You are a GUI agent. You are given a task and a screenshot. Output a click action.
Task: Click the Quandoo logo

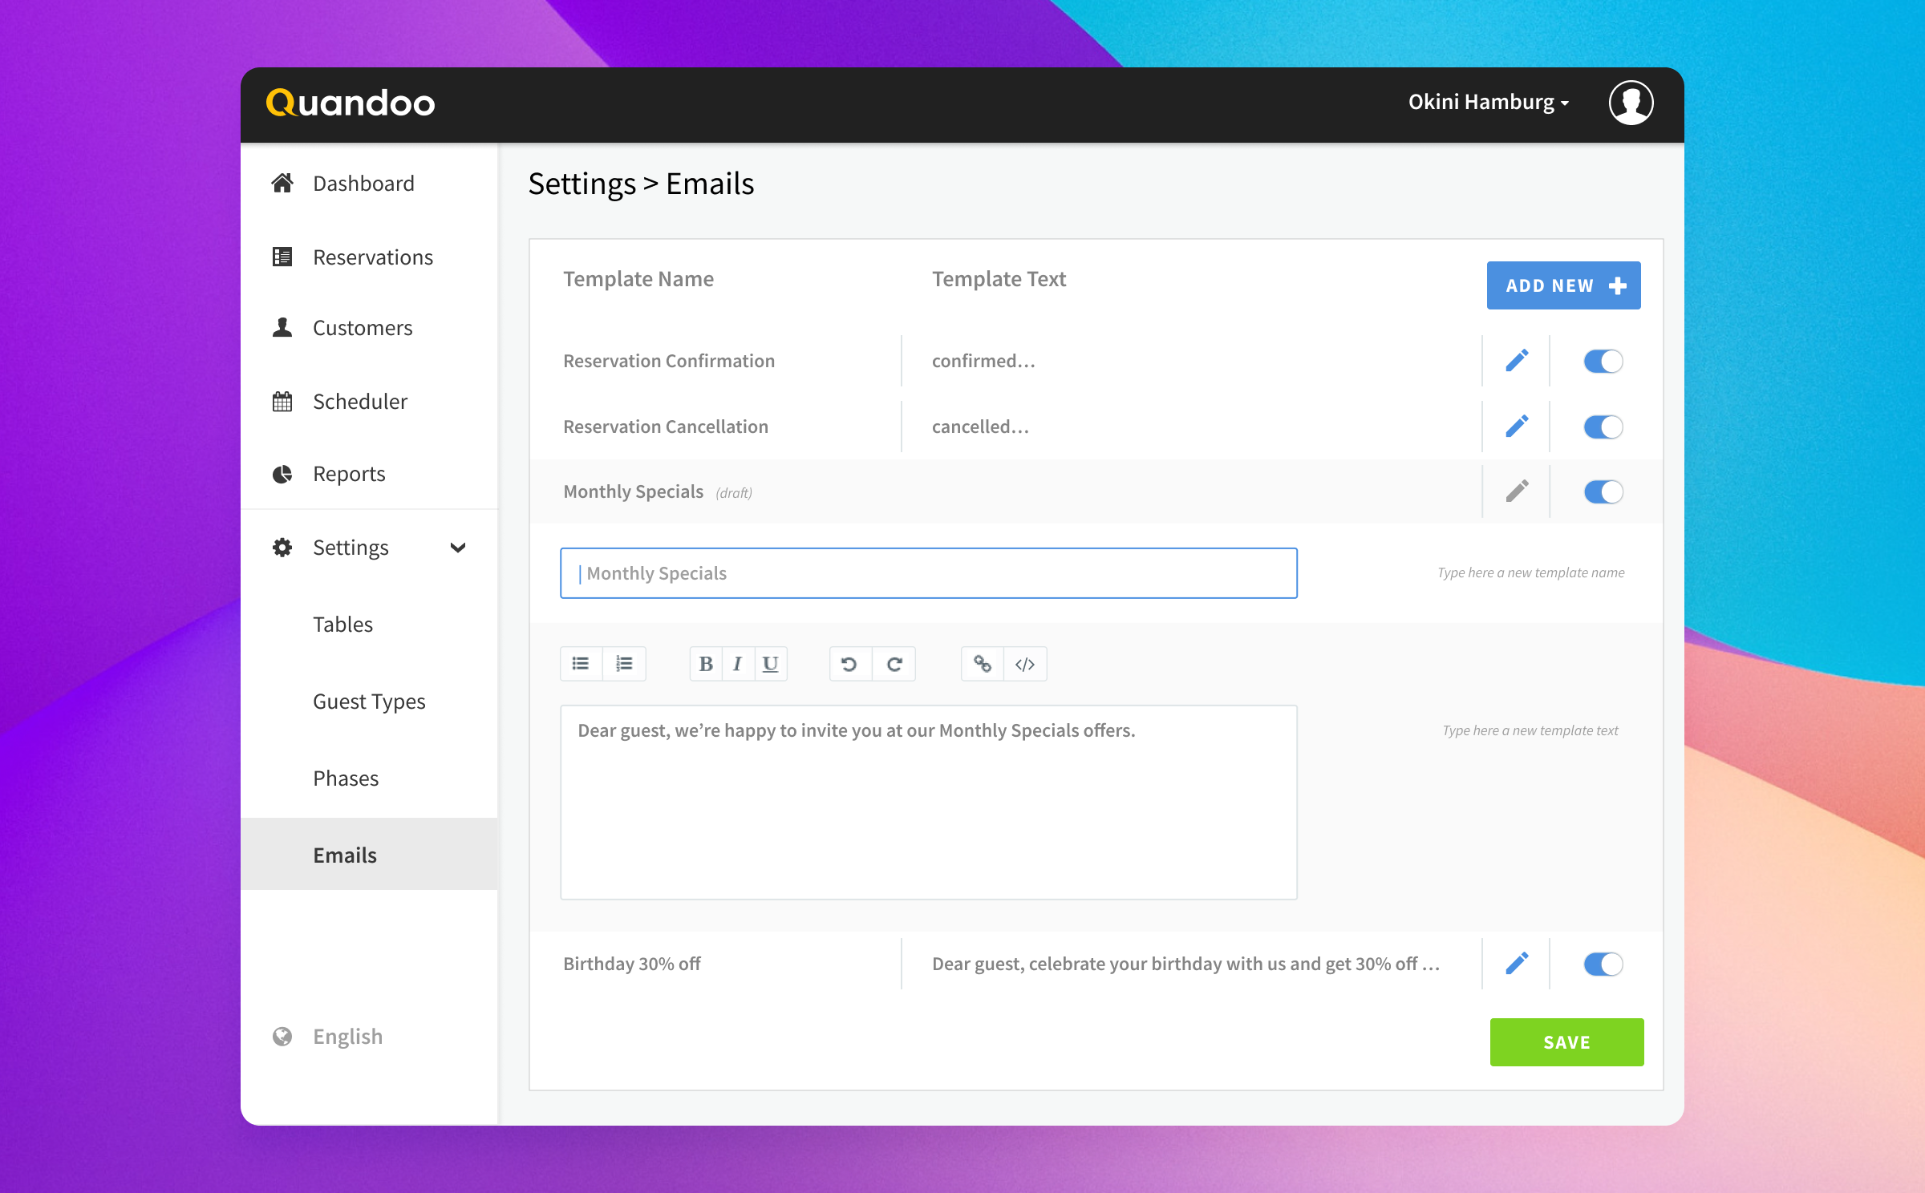pyautogui.click(x=351, y=103)
